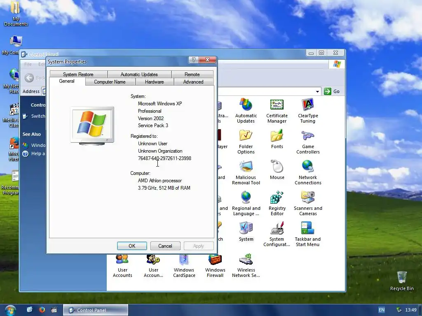Click the clock showing 13:49
Viewport: 422px width, 316px height.
coord(411,310)
